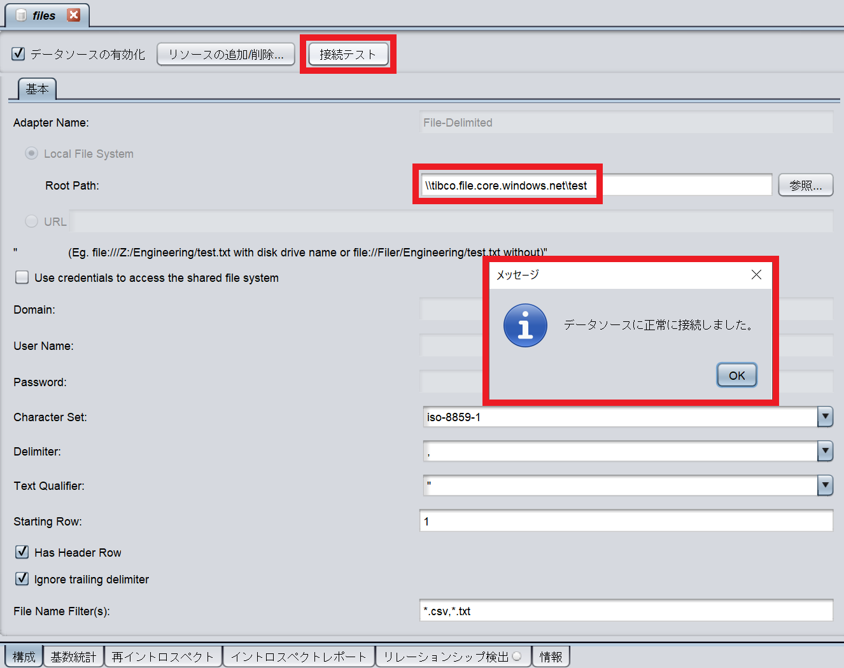This screenshot has height=668, width=844.
Task: Close the files tab via red X icon
Action: point(74,15)
